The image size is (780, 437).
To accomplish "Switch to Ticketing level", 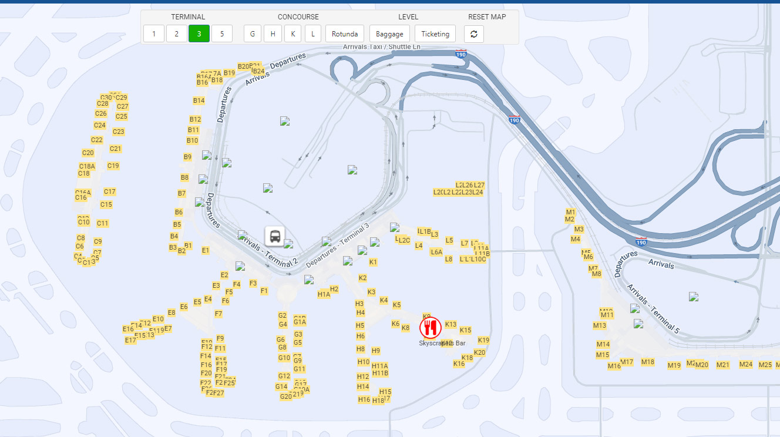I will click(435, 34).
